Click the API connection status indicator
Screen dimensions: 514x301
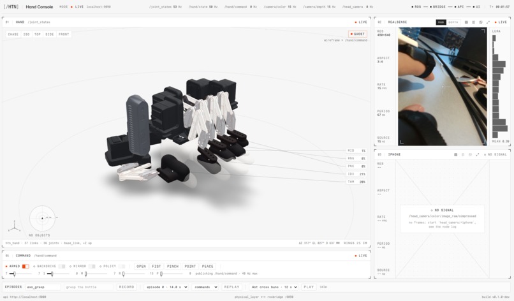tap(459, 7)
